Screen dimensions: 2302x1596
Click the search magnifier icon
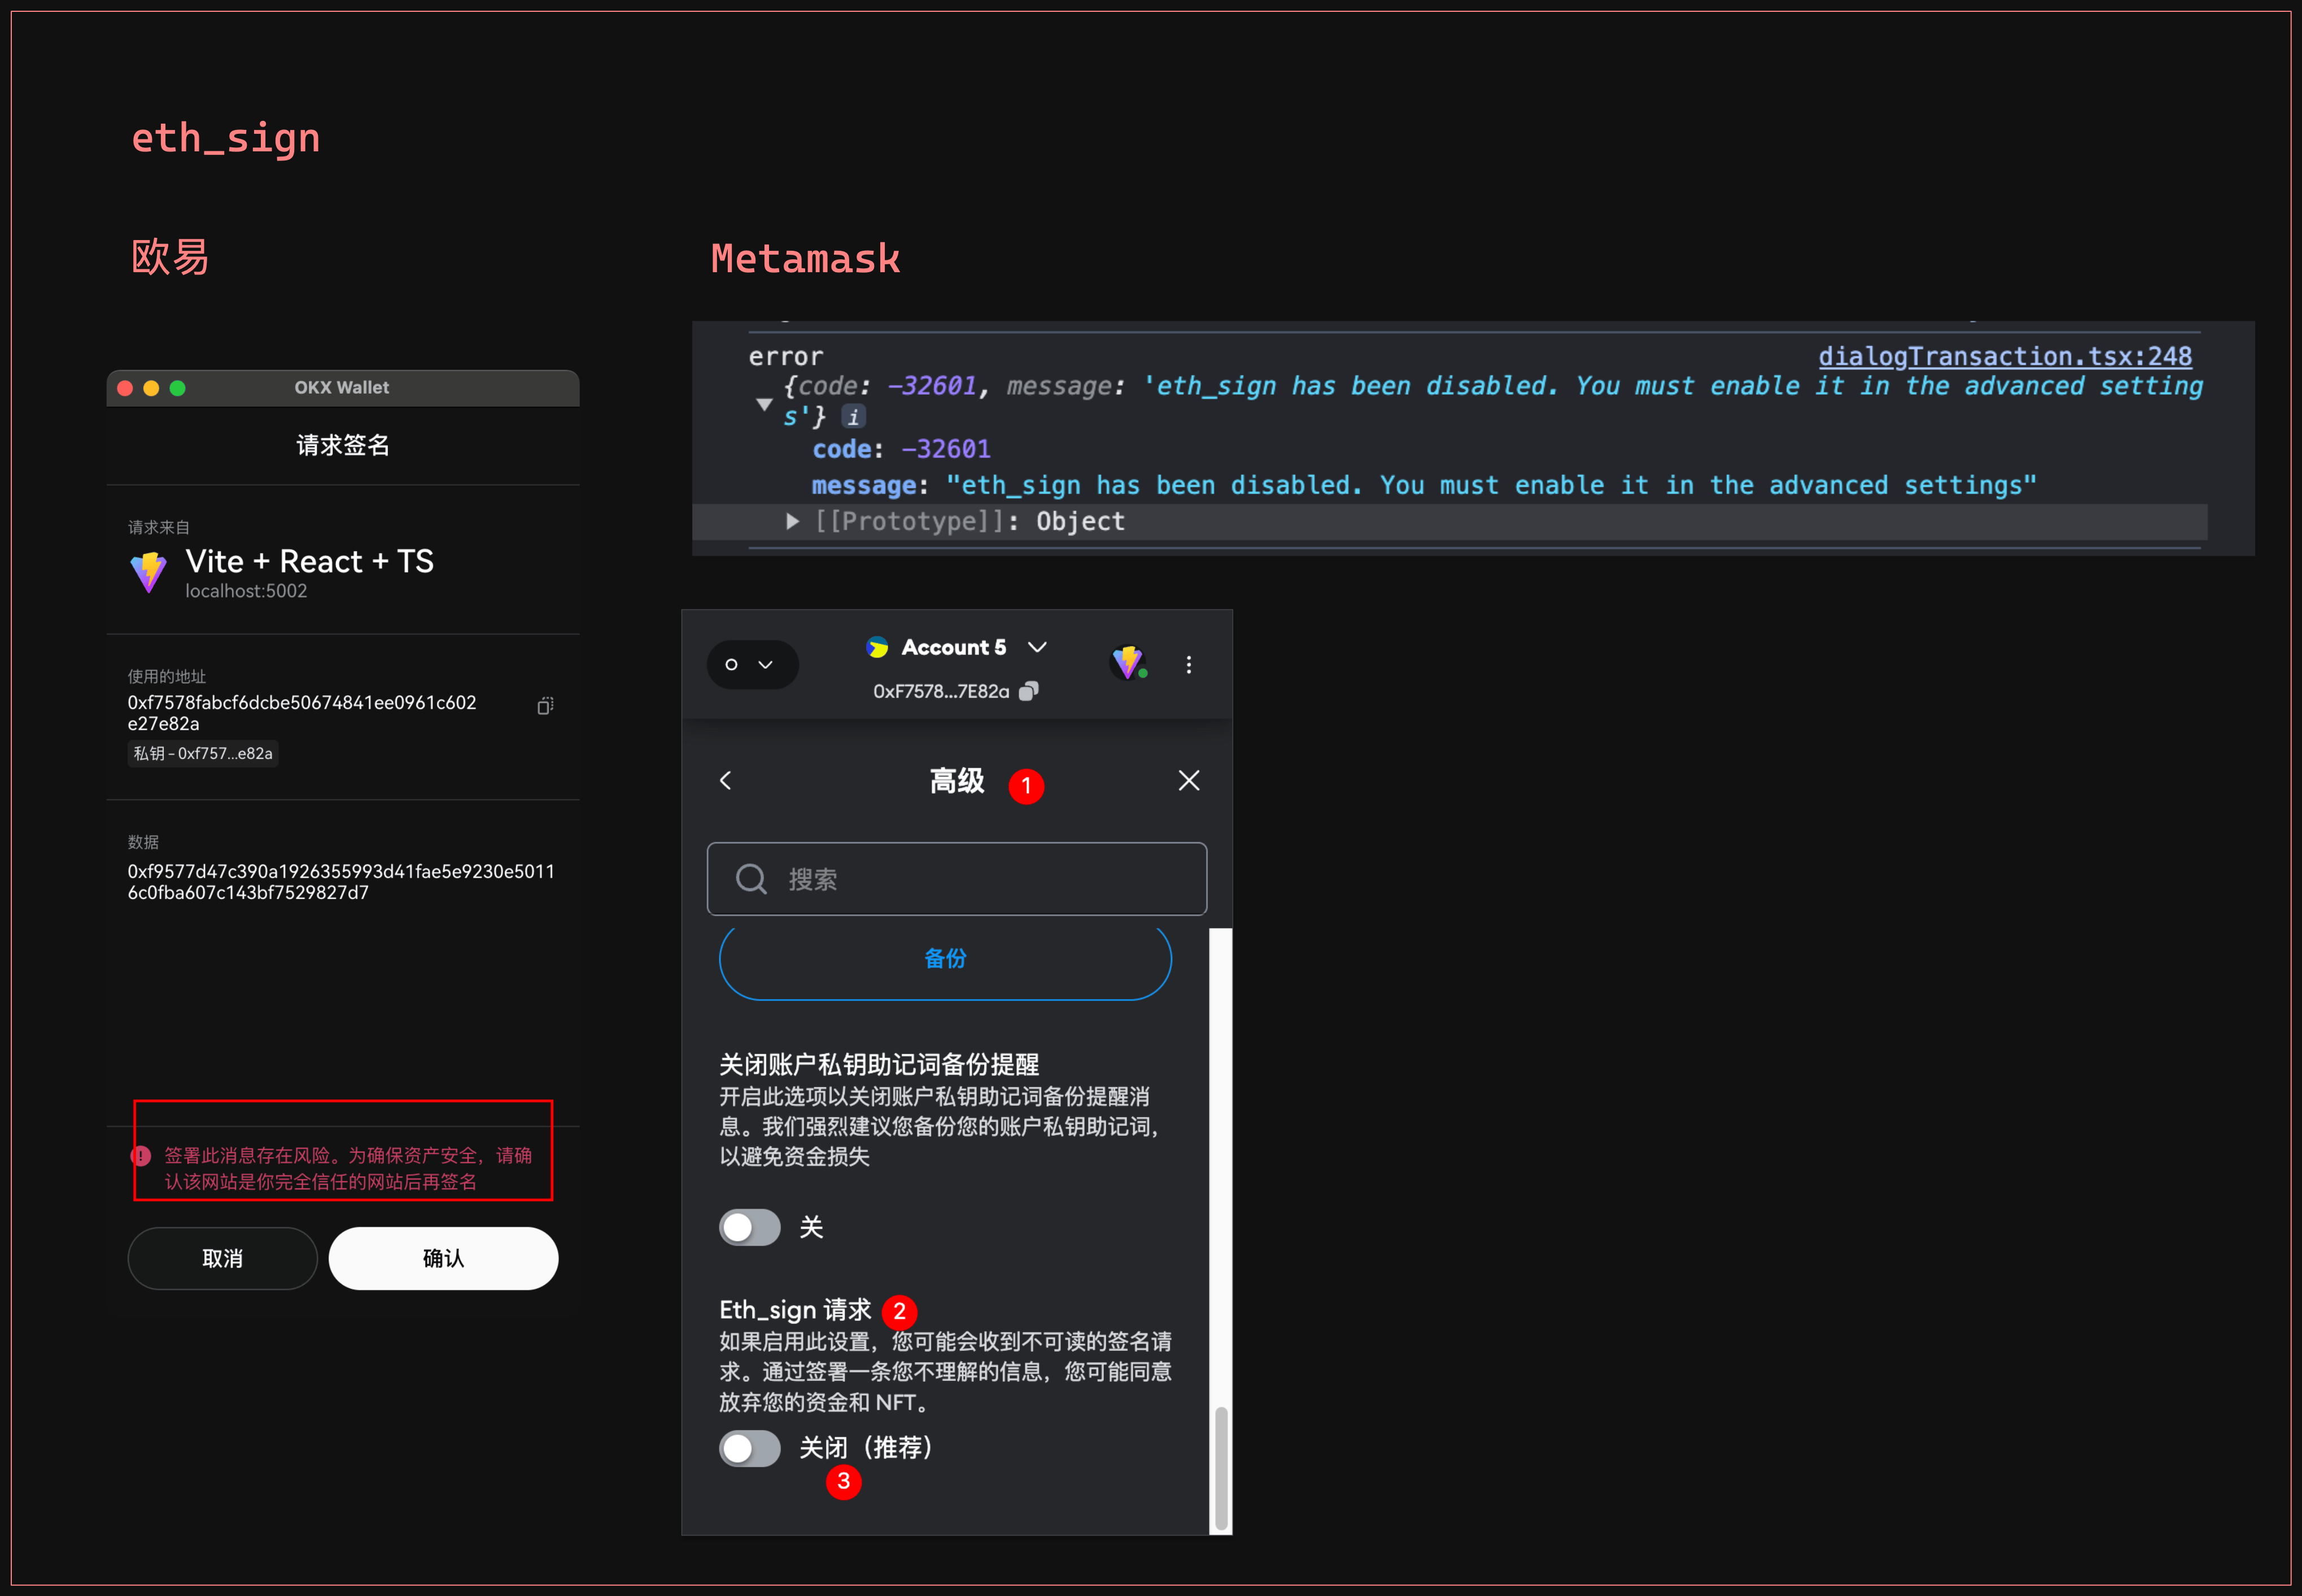[x=750, y=879]
